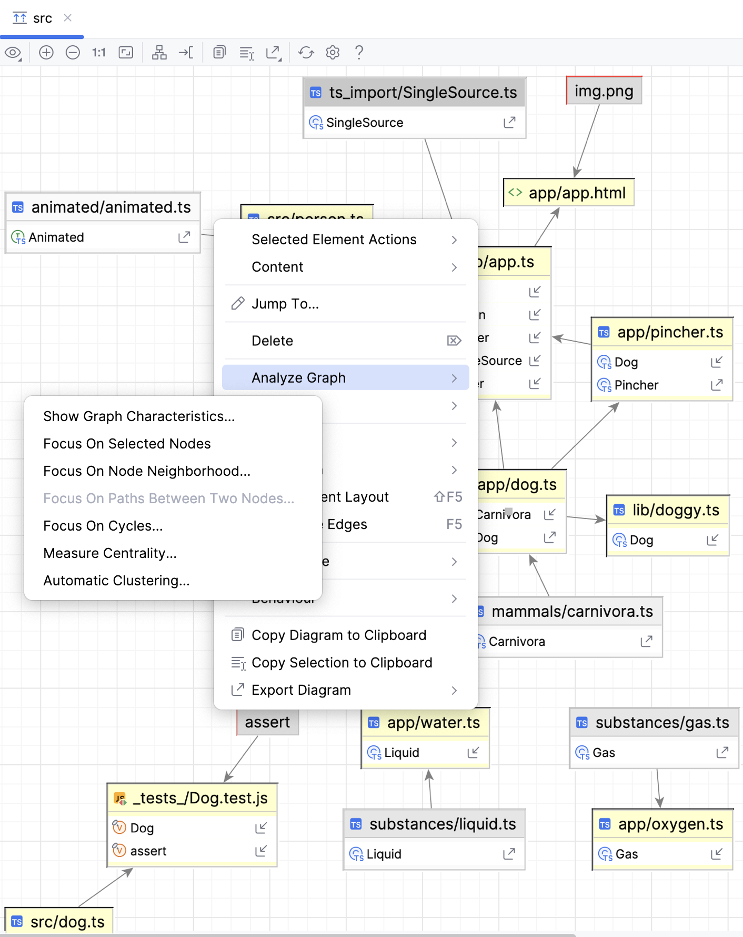This screenshot has width=743, height=937.
Task: Zoom out with the minus icon
Action: pyautogui.click(x=73, y=53)
